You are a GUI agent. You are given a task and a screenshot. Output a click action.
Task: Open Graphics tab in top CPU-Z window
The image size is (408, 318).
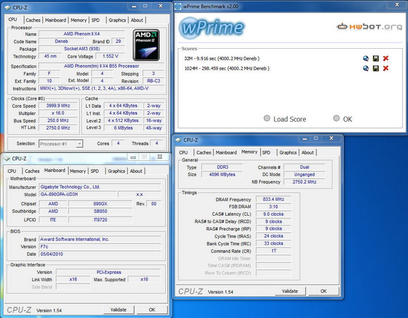tap(117, 20)
